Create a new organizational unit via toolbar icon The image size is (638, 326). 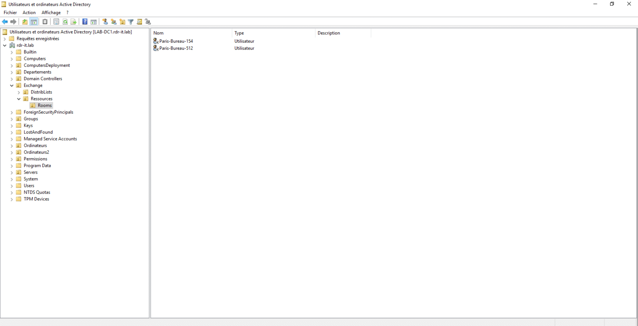point(122,22)
